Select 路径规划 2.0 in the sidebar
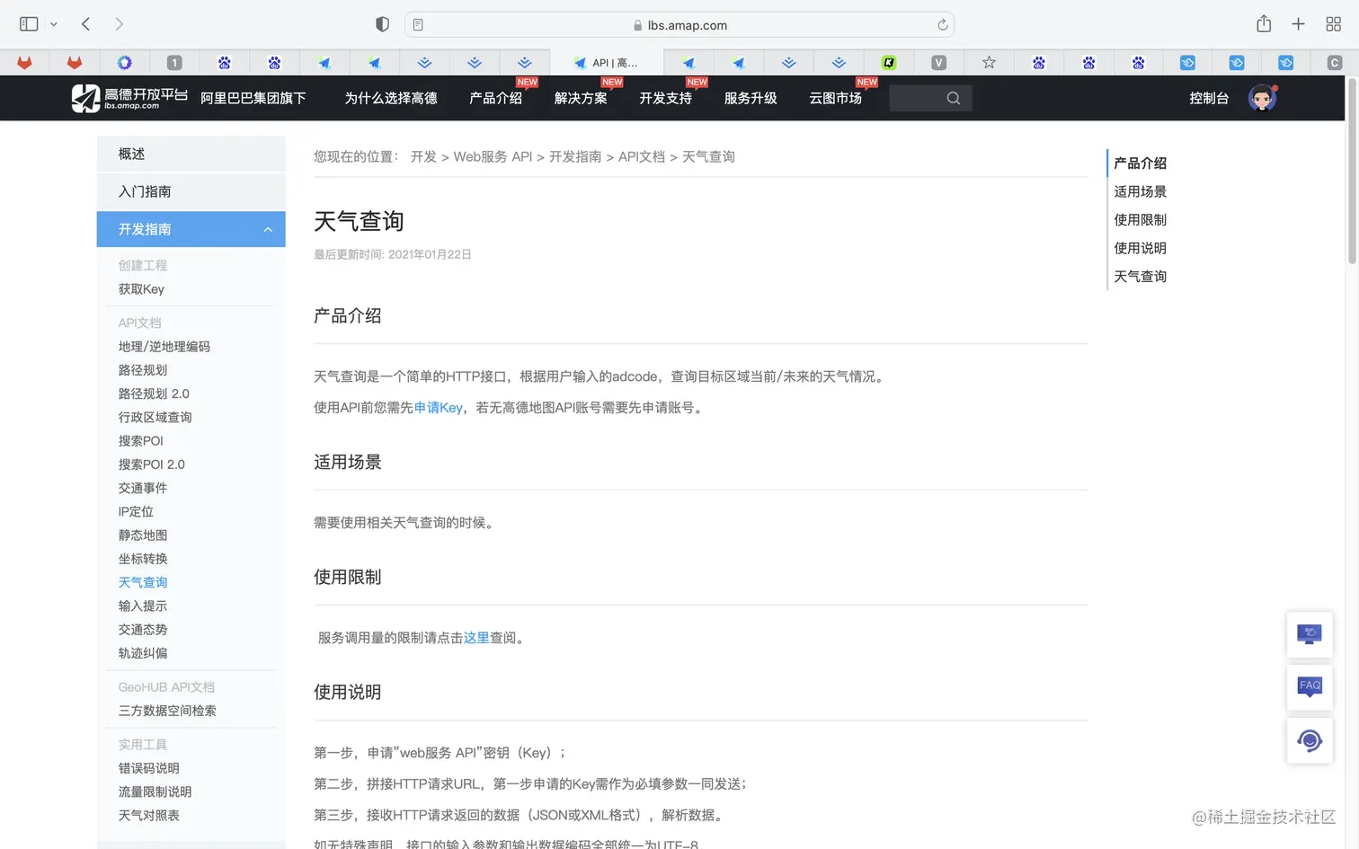The image size is (1359, 849). (x=154, y=393)
